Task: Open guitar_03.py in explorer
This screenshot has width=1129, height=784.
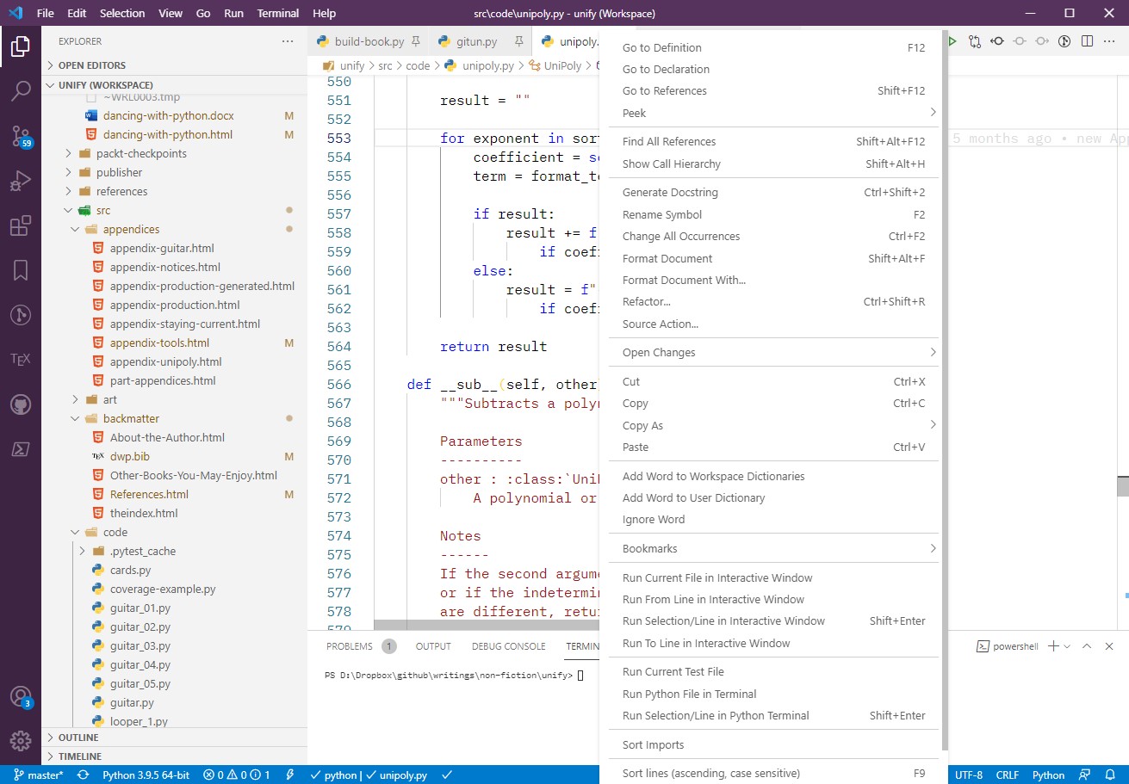Action: [x=140, y=645]
